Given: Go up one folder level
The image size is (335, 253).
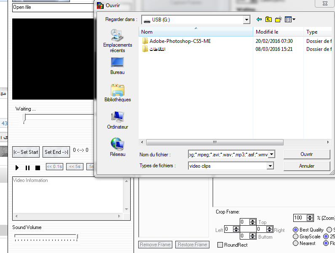Looking at the screenshot, I should [269, 19].
